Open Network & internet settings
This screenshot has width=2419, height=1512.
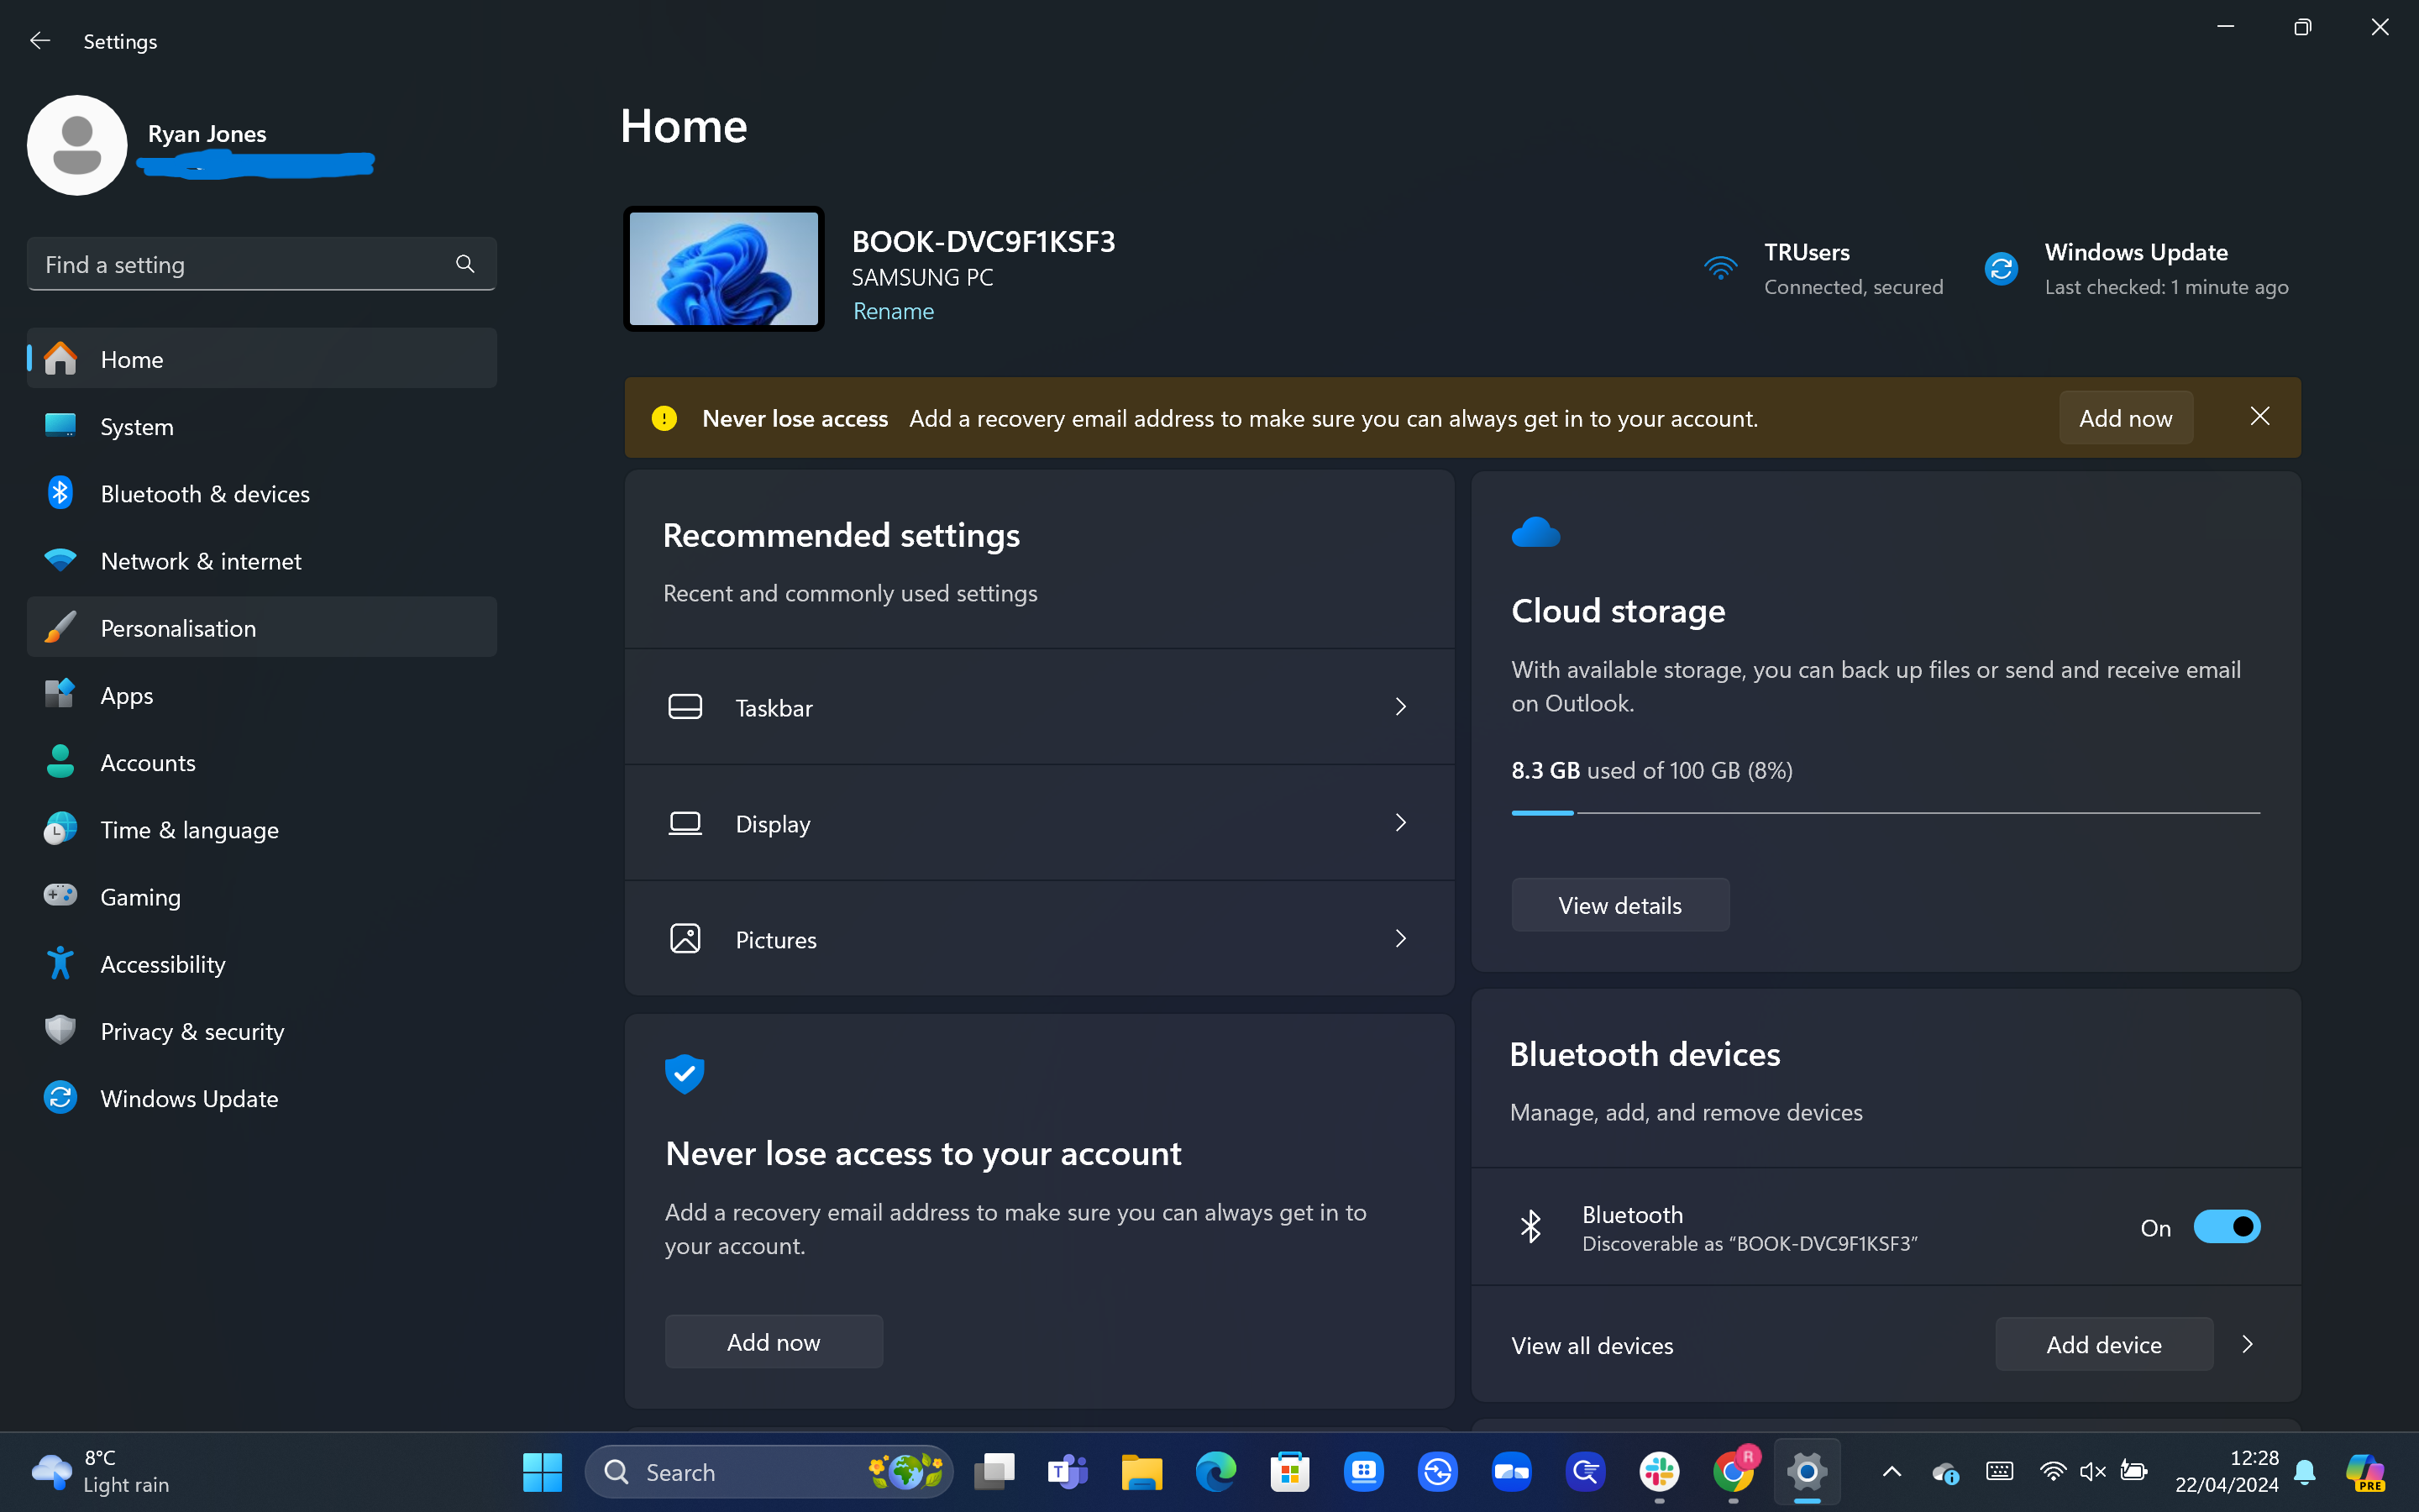261,560
